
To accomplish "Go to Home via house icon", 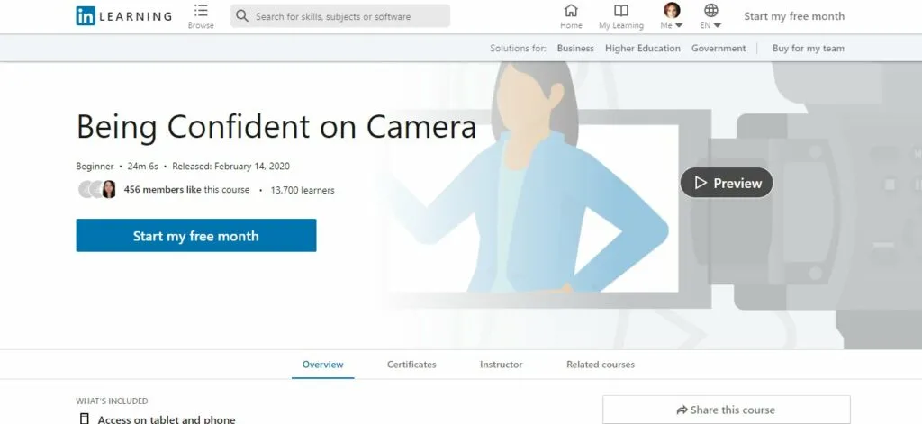I will 571,11.
